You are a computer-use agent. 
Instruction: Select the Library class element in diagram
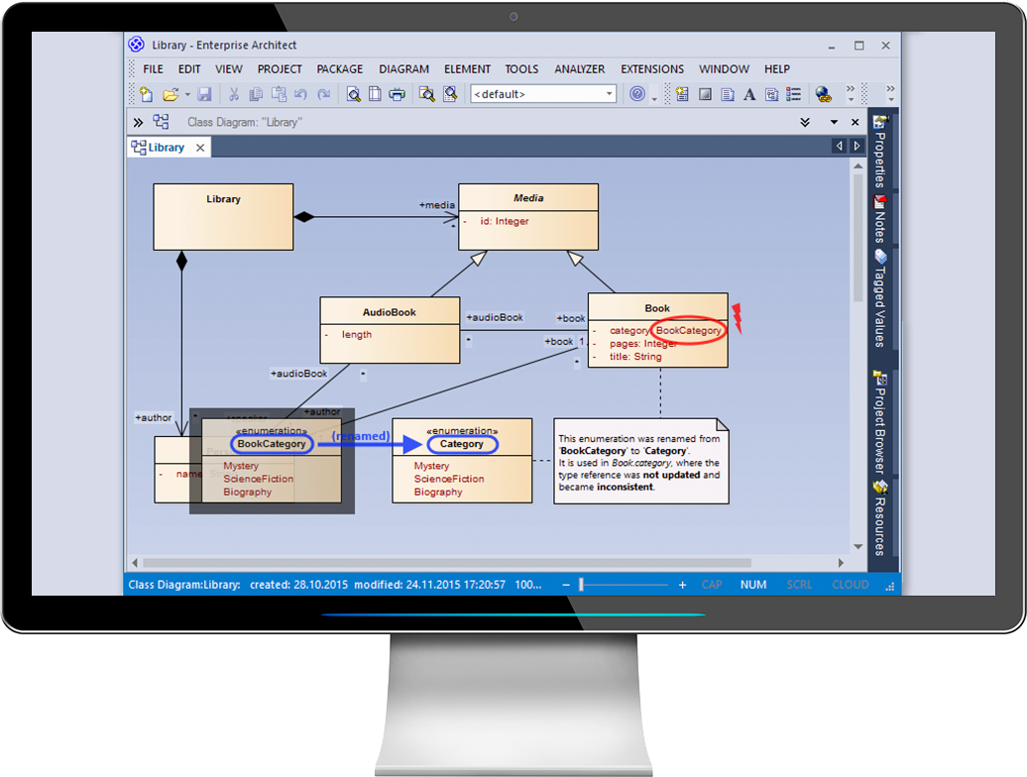pos(223,217)
